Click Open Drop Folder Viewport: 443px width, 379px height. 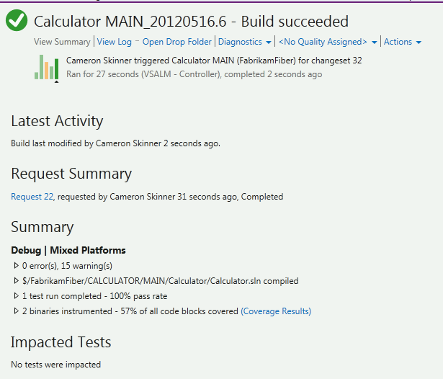(x=177, y=42)
